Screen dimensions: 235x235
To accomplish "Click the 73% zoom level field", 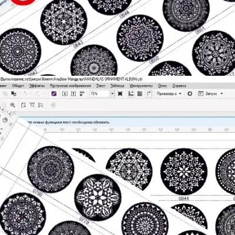I will (99, 94).
